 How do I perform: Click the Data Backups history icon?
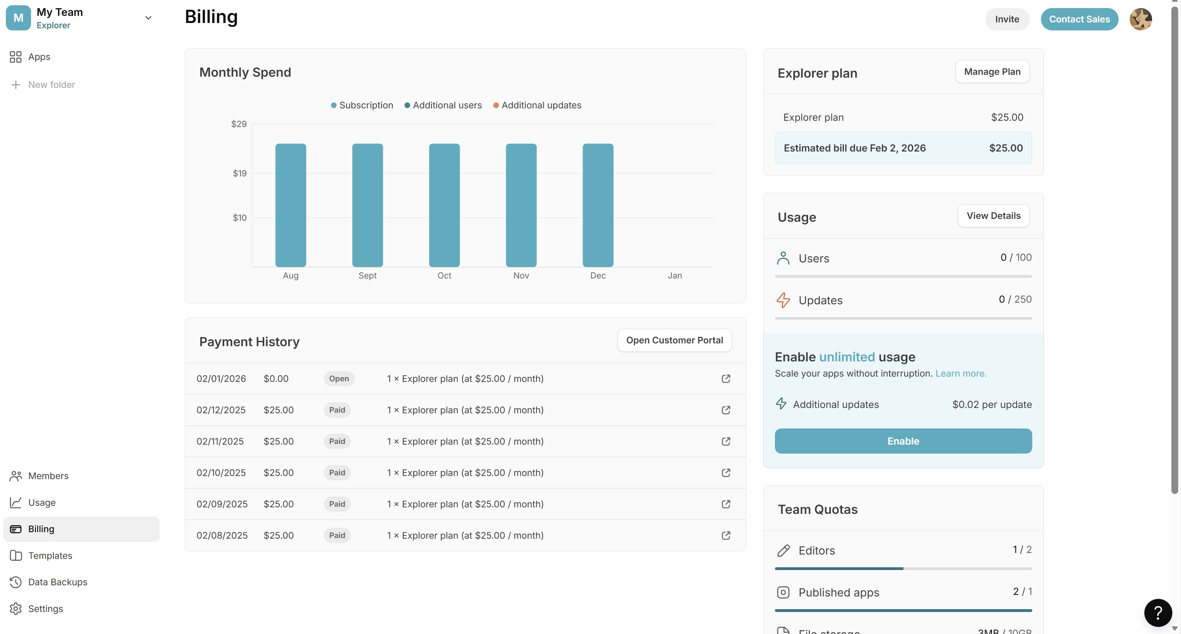click(16, 582)
